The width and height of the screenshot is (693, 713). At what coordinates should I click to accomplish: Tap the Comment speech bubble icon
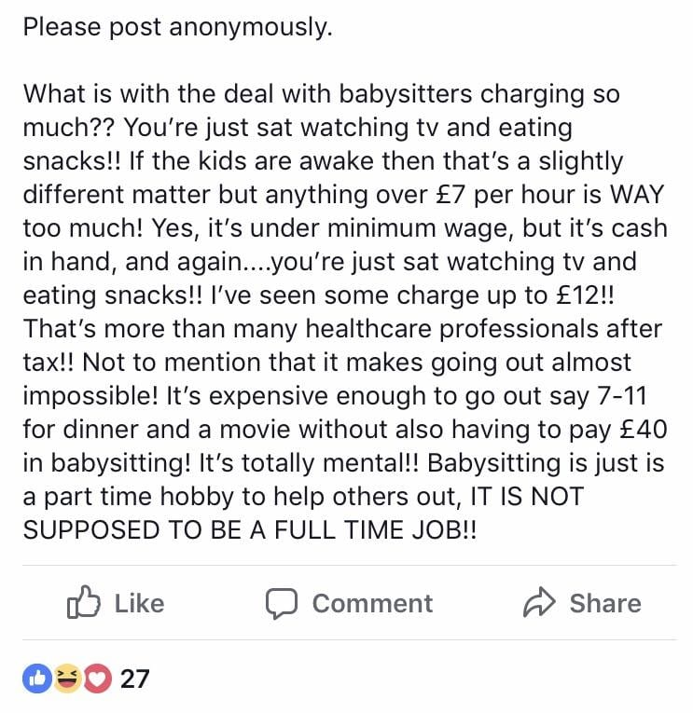coord(281,603)
